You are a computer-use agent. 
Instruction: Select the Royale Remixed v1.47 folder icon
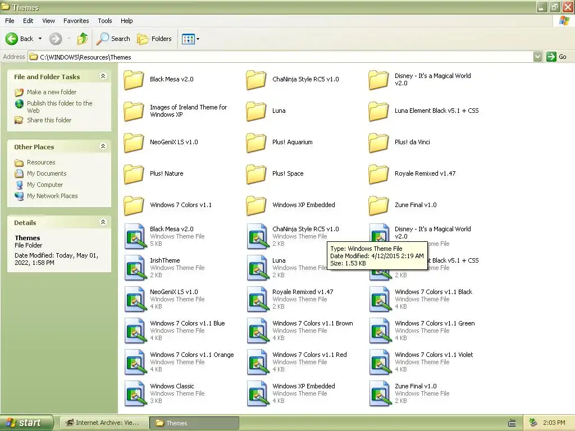click(x=379, y=174)
